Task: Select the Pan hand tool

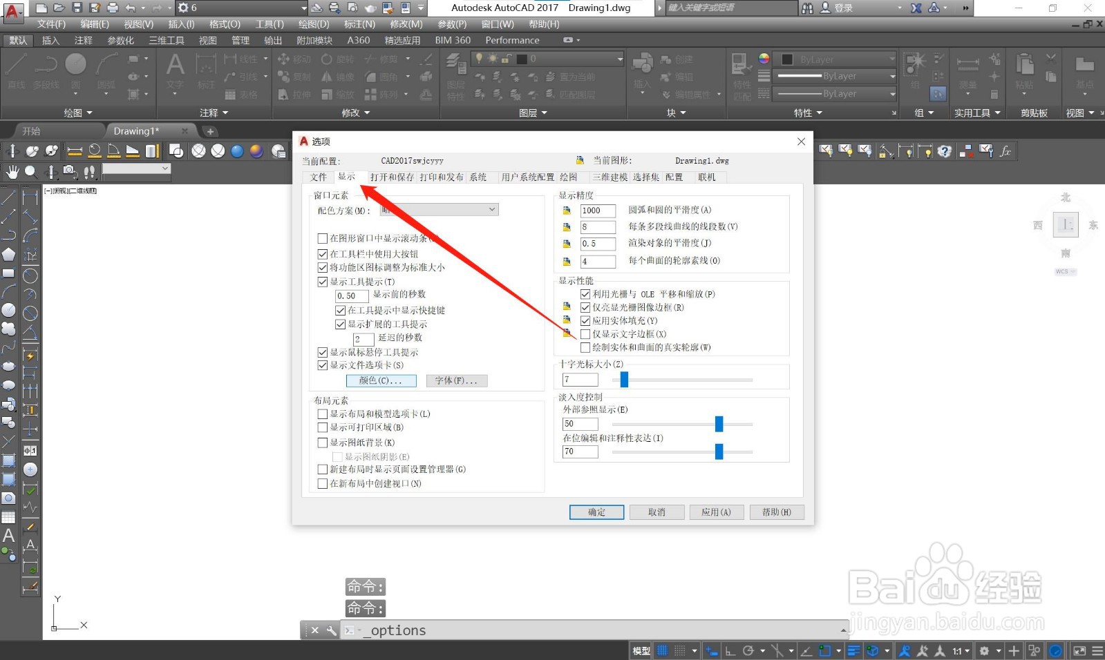Action: (12, 171)
